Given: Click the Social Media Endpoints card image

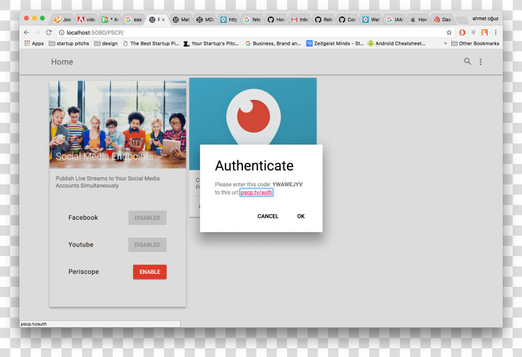Looking at the screenshot, I should click(118, 124).
